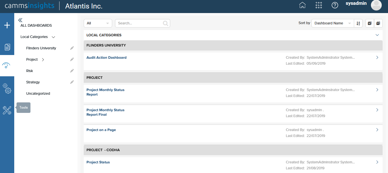Click PROJECT group header bar
Viewport: 388px width, 173px height.
tap(233, 78)
